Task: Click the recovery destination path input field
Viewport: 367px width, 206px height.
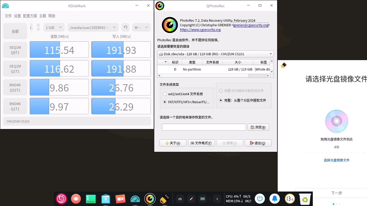Action: 204,127
